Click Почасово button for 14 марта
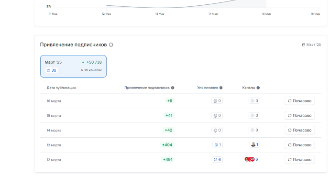Screen dimensions: 330x187 pos(300,130)
